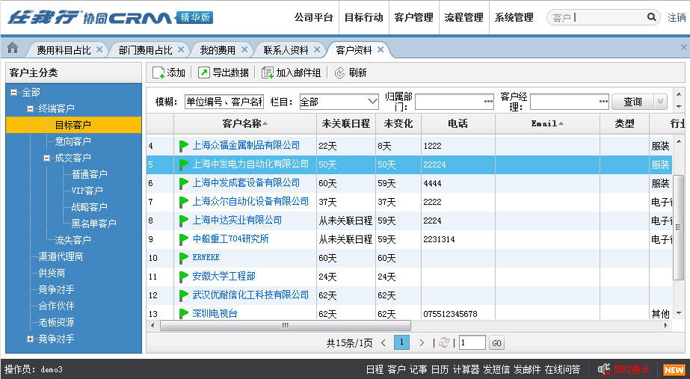Click the green flag for 上海众福金属制品有限公司
The height and width of the screenshot is (379, 690).
pyautogui.click(x=184, y=146)
